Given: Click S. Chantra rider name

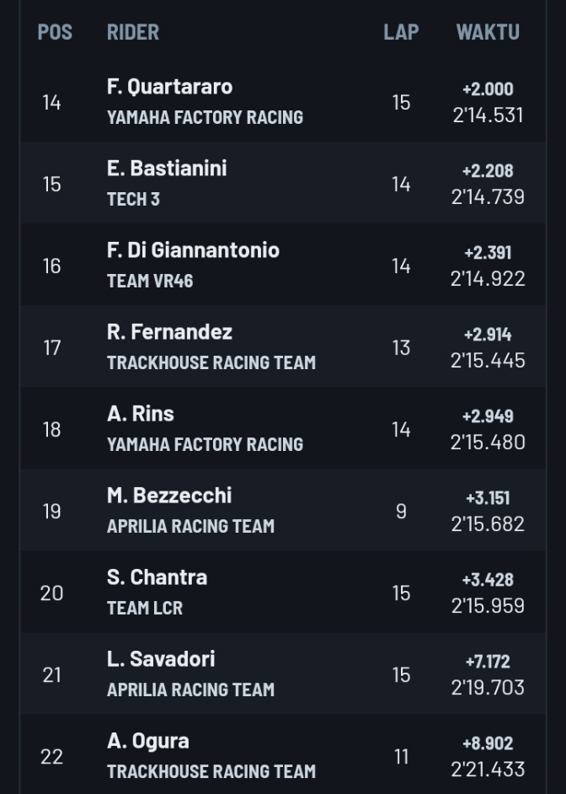Looking at the screenshot, I should coord(157,577).
